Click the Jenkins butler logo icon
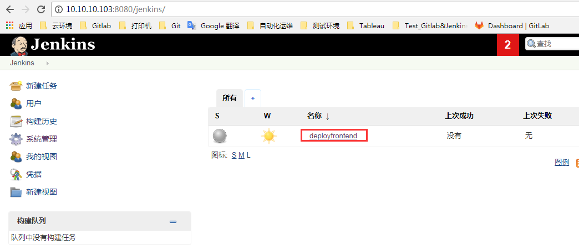Image resolution: width=579 pixels, height=250 pixels. tap(19, 45)
